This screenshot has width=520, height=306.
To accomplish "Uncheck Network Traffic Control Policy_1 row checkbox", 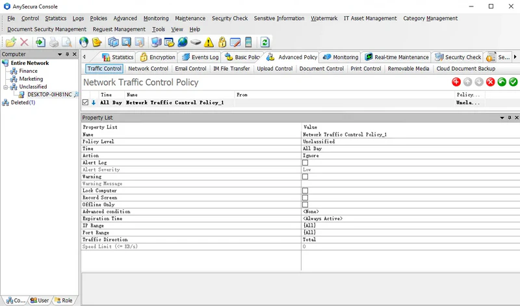I will coord(85,103).
